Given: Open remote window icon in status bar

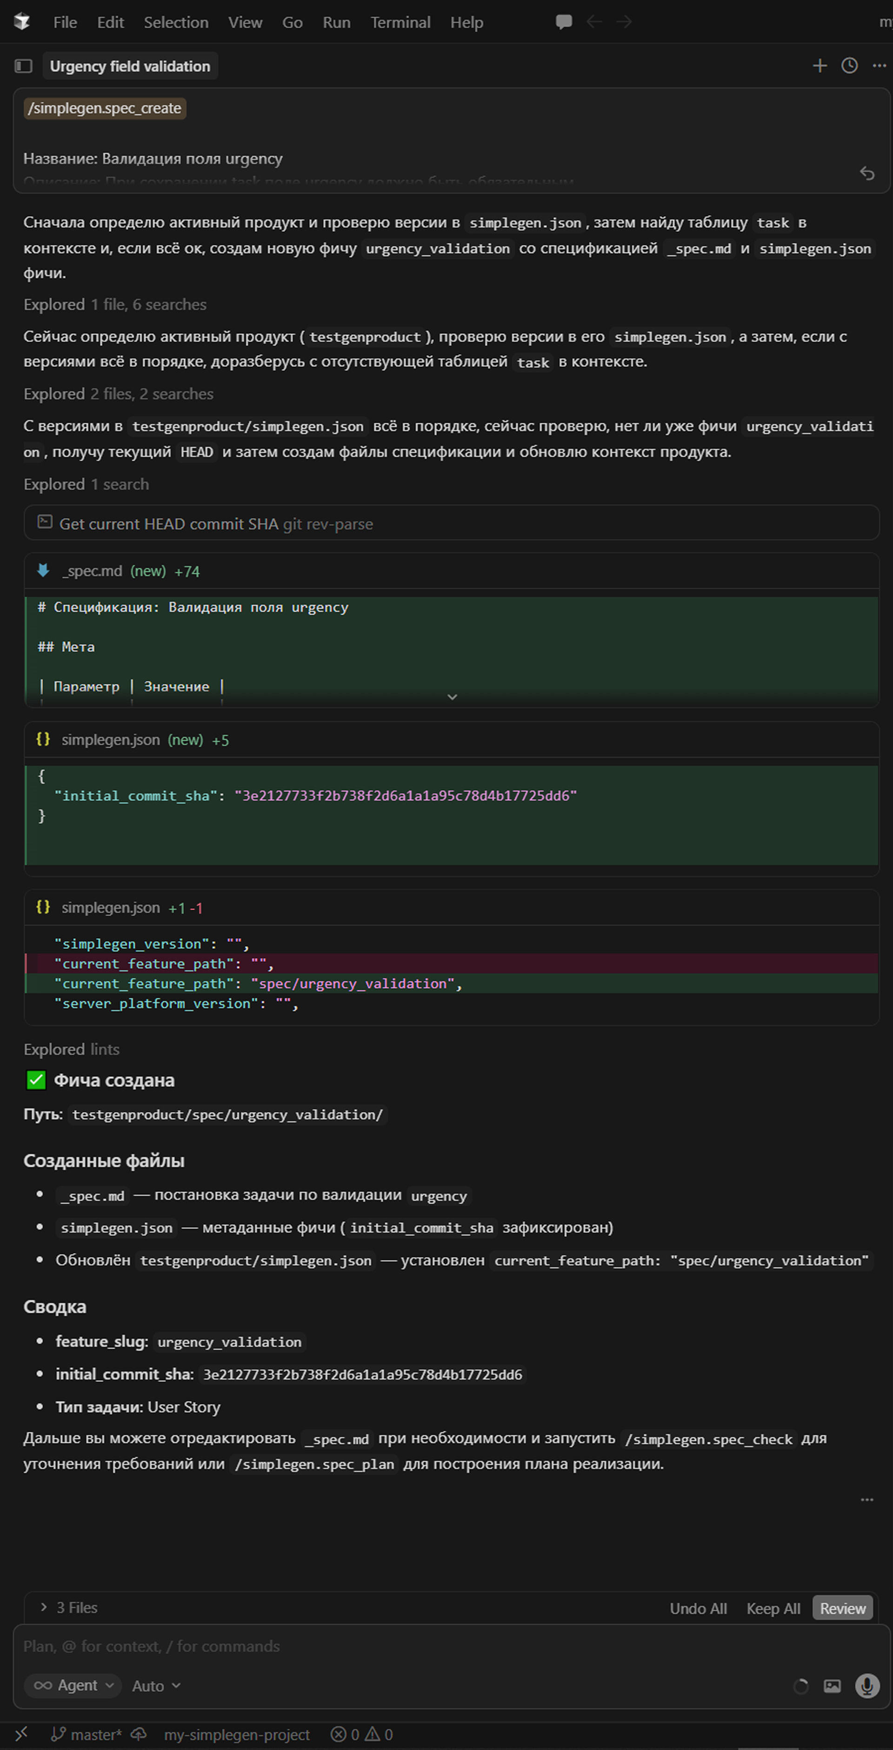Looking at the screenshot, I should click(21, 1734).
